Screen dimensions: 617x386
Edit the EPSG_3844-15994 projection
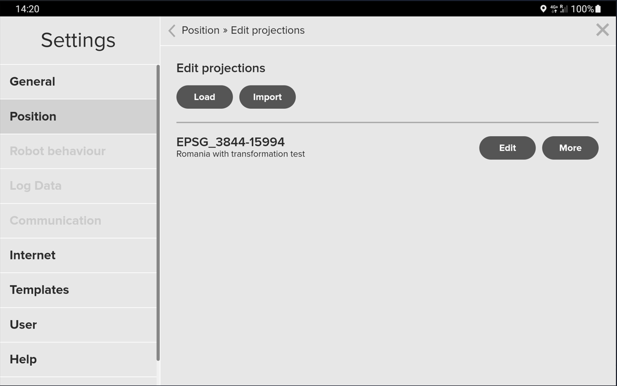click(507, 148)
